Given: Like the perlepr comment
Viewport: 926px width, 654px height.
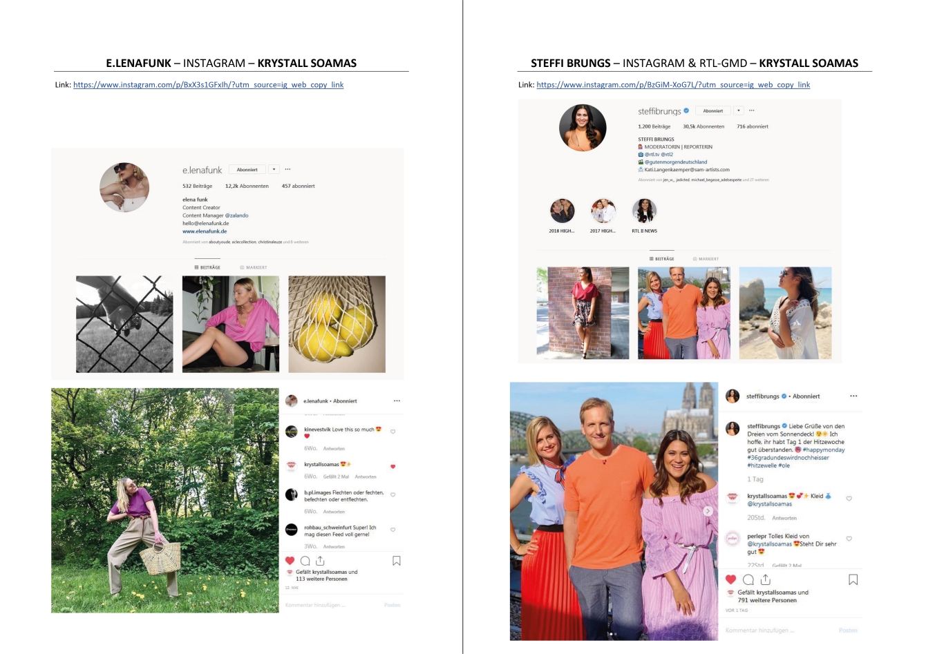Looking at the screenshot, I should [849, 539].
